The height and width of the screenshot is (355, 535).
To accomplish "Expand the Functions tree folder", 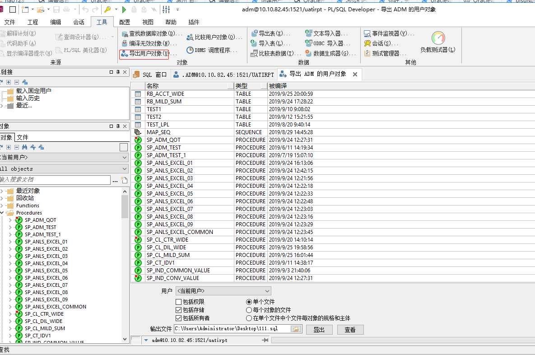I will click(2, 206).
